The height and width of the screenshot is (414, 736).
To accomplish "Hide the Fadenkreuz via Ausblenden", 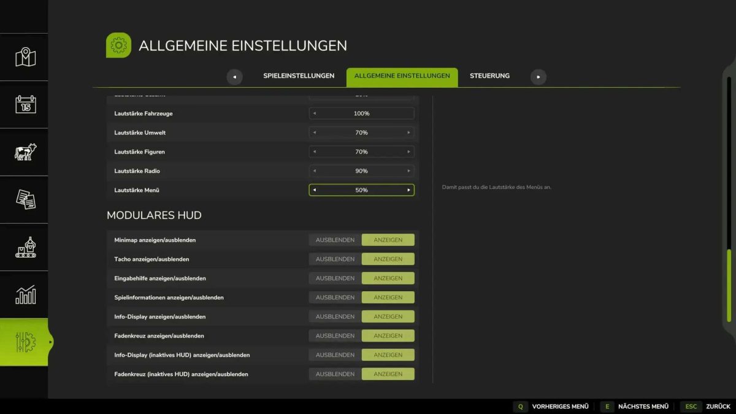I will tap(334, 335).
